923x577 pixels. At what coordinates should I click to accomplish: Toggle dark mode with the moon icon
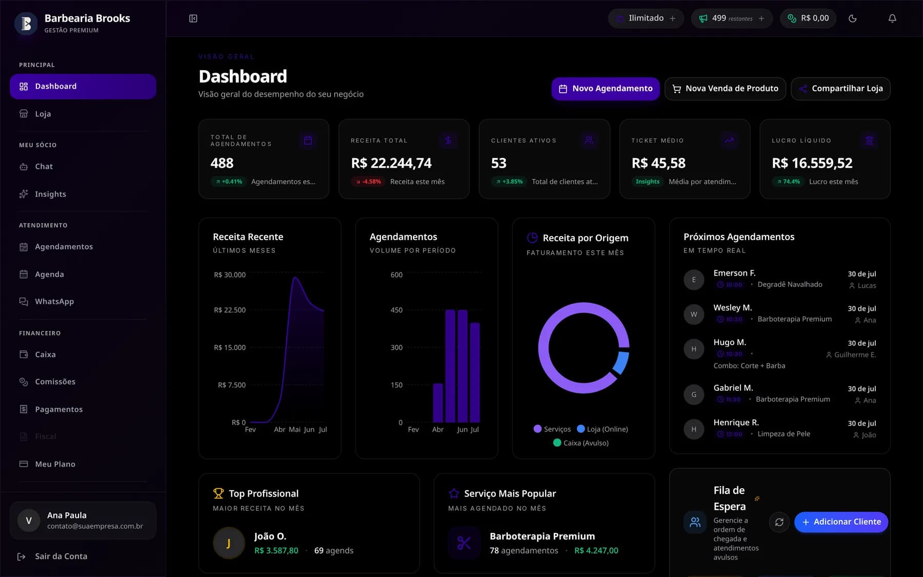coord(853,18)
